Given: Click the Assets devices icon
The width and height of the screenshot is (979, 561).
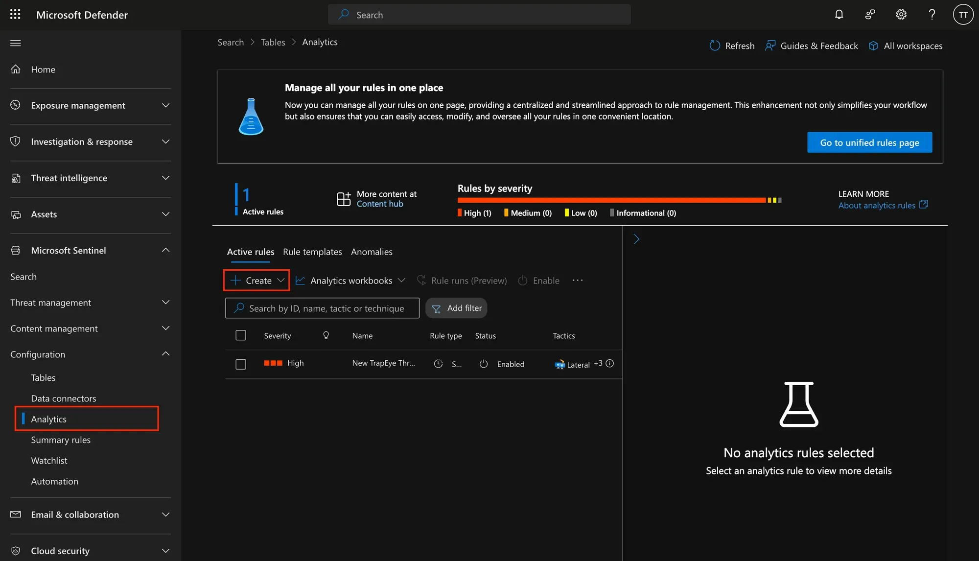Looking at the screenshot, I should pos(16,214).
